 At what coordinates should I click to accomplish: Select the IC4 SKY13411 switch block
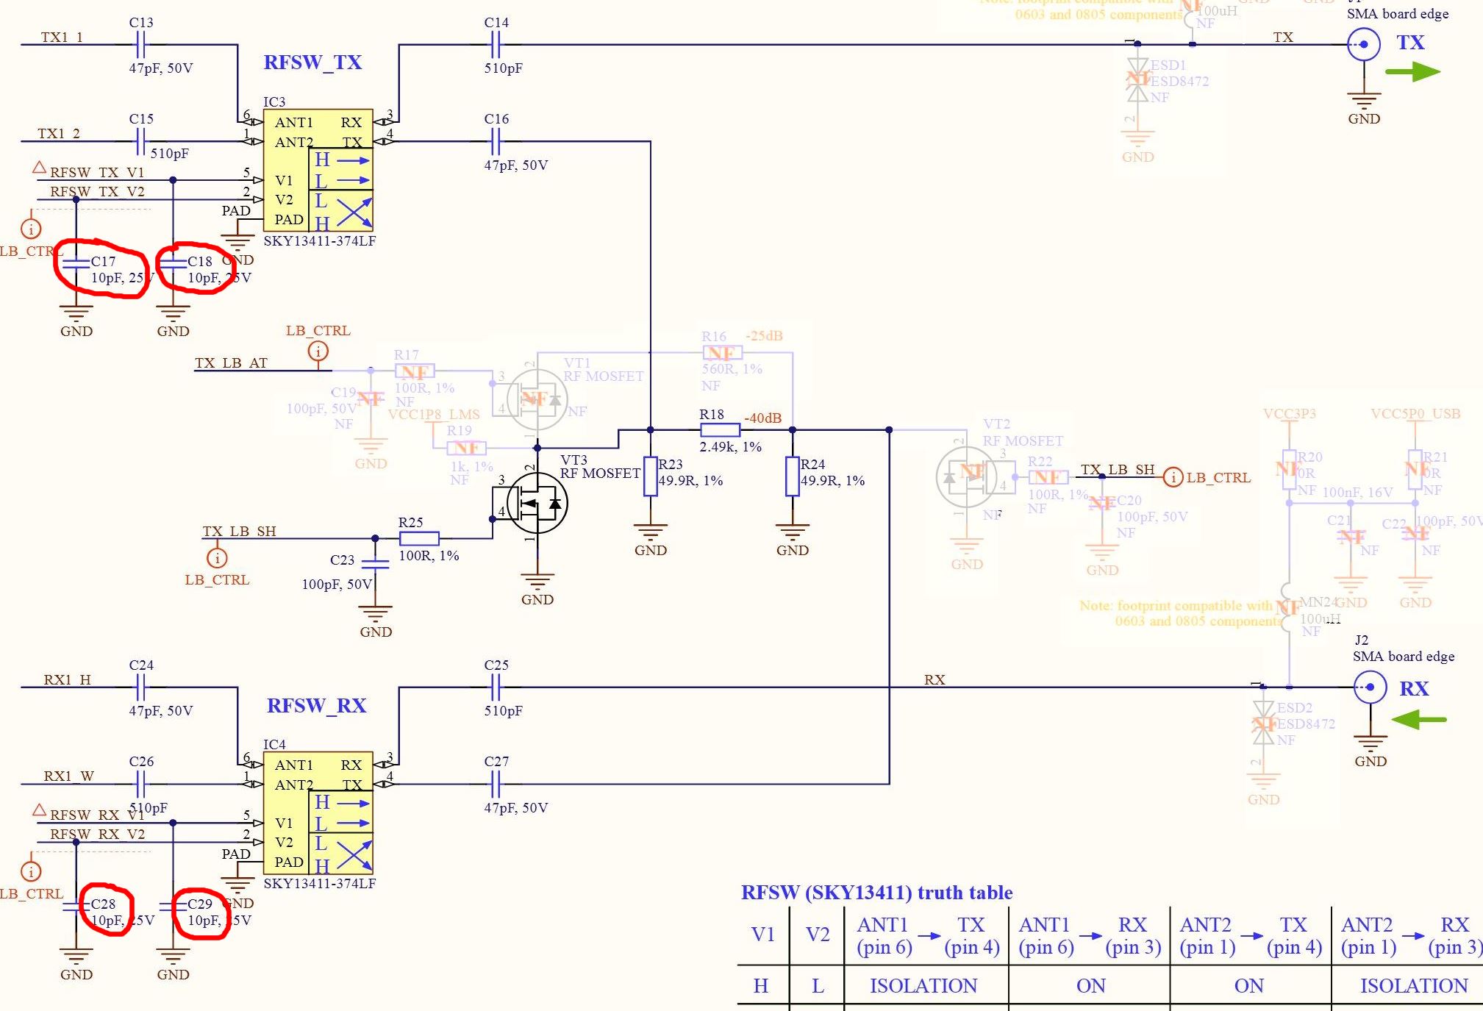point(318,813)
